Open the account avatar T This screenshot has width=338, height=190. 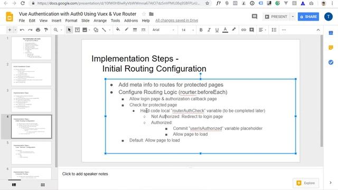click(x=328, y=16)
